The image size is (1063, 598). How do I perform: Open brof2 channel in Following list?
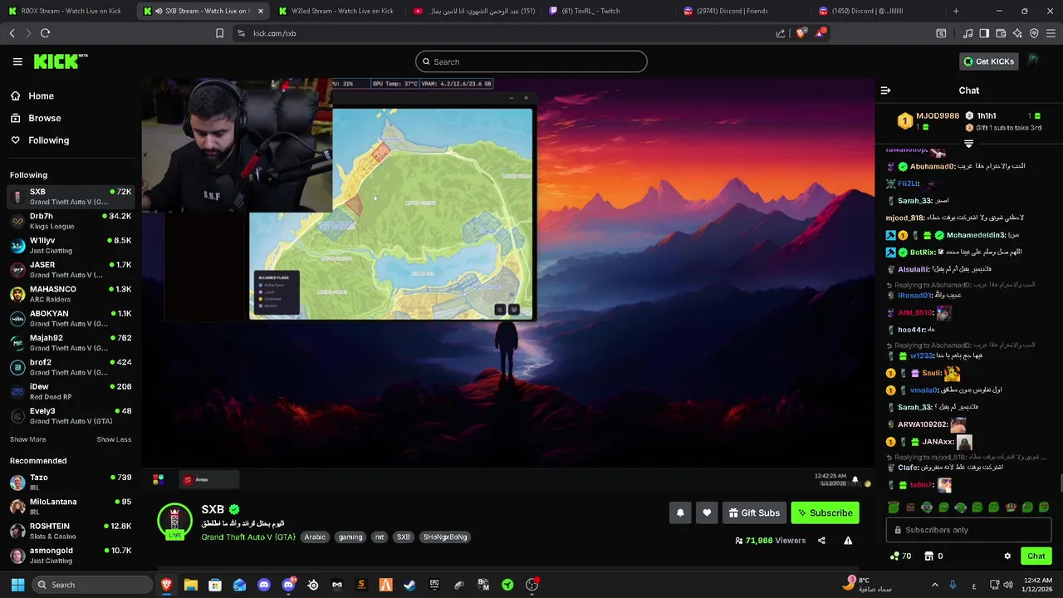71,367
